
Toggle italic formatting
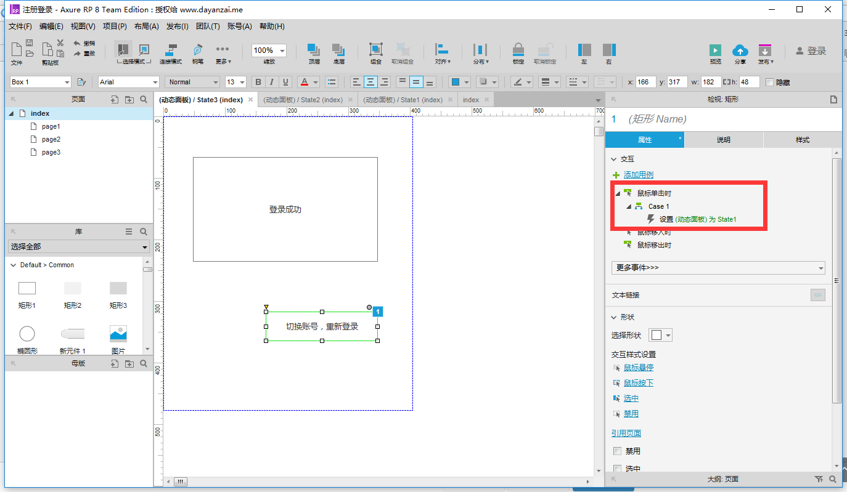click(272, 82)
